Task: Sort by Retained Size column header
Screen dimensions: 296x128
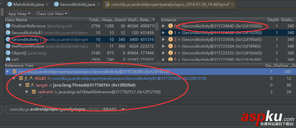Action: [x=147, y=20]
